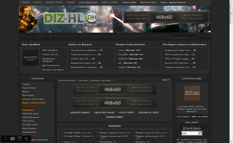Open Поиск по сайту in the top menu
Image resolution: width=233 pixels, height=143 pixels.
pos(148,2)
